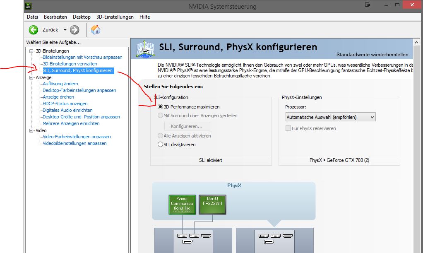The width and height of the screenshot is (423, 253).
Task: Click the second GPU's connector panel diagram
Action: click(274, 241)
